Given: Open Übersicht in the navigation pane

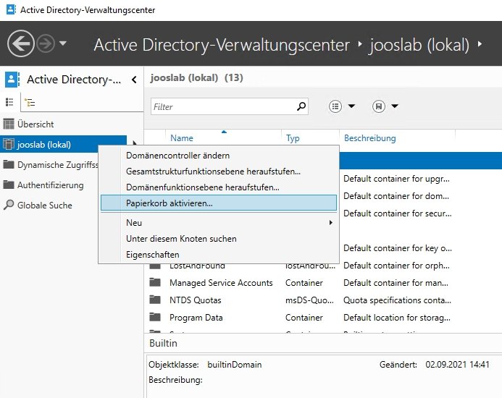Looking at the screenshot, I should pyautogui.click(x=35, y=124).
